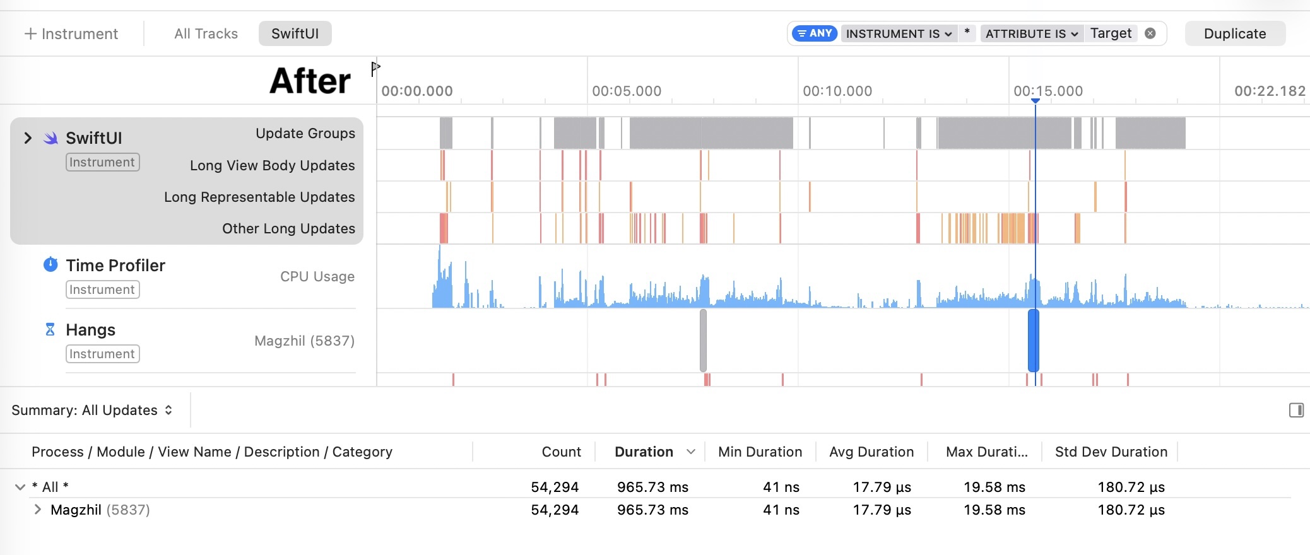Sort by Count column header
Screen dimensions: 1310x555
(x=561, y=452)
